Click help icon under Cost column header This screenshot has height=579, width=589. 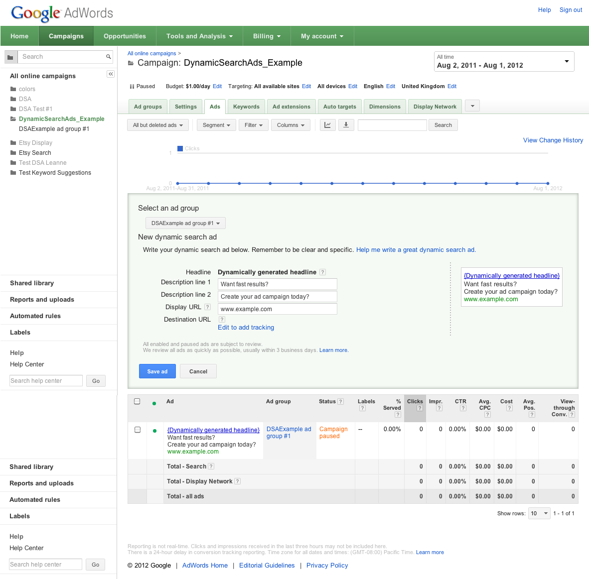(x=509, y=408)
